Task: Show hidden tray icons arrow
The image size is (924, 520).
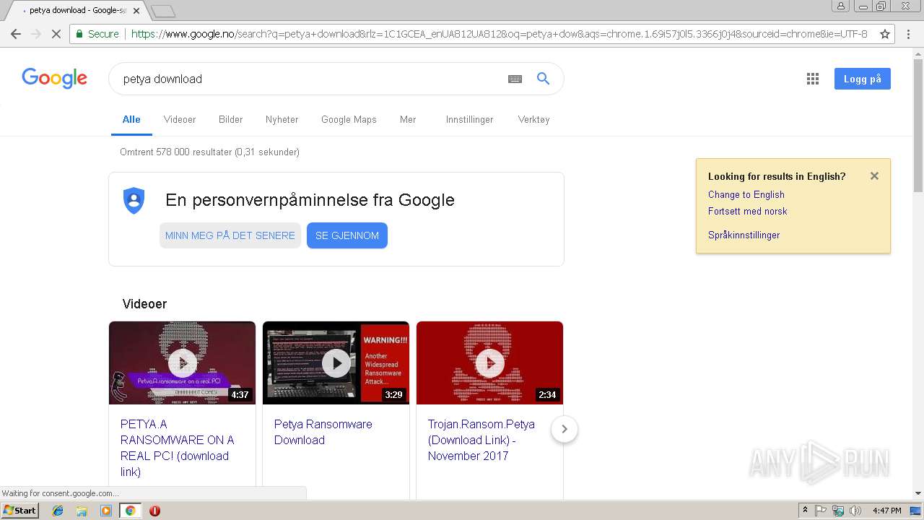Action: click(805, 511)
